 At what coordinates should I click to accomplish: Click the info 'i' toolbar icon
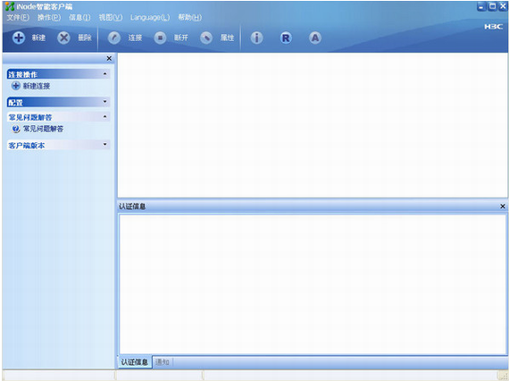(x=257, y=38)
